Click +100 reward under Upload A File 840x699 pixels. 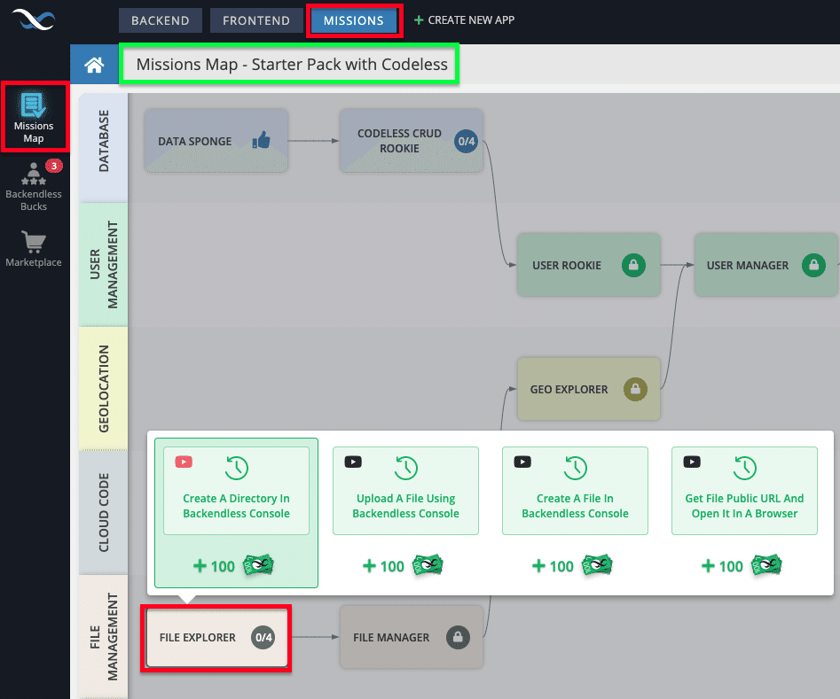pyautogui.click(x=383, y=566)
